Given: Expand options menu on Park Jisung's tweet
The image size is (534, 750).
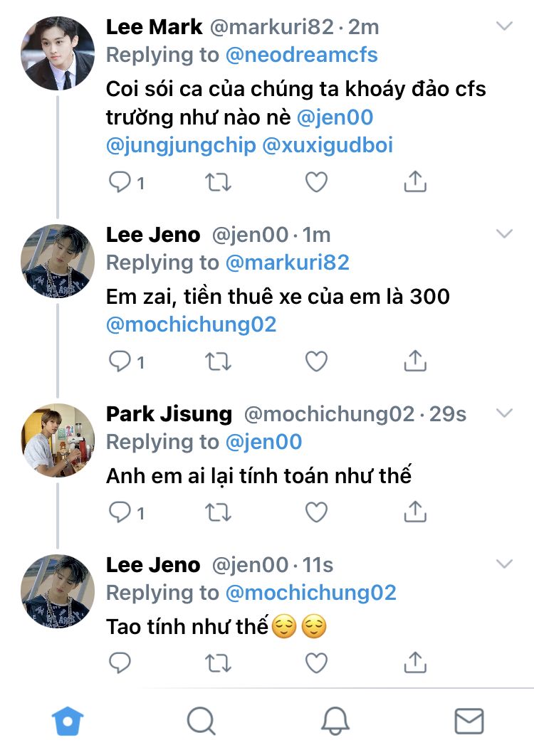Looking at the screenshot, I should pos(504,413).
